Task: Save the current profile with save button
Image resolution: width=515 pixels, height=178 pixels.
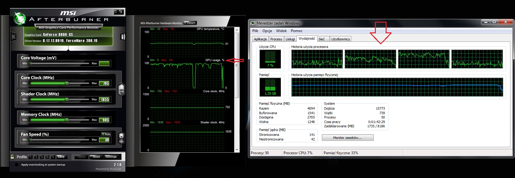Action: tap(61, 157)
